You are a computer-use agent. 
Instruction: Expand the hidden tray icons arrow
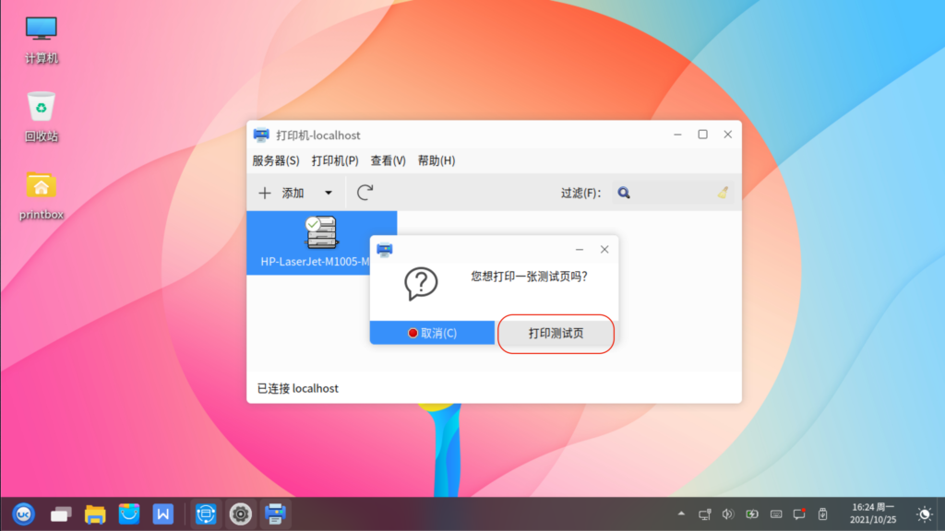[681, 514]
